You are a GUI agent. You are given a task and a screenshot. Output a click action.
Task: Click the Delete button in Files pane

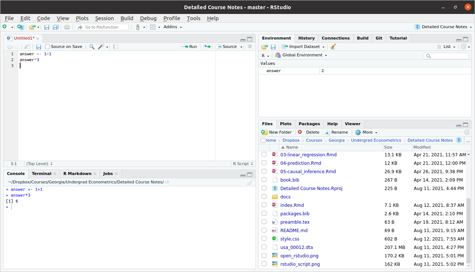[309, 132]
